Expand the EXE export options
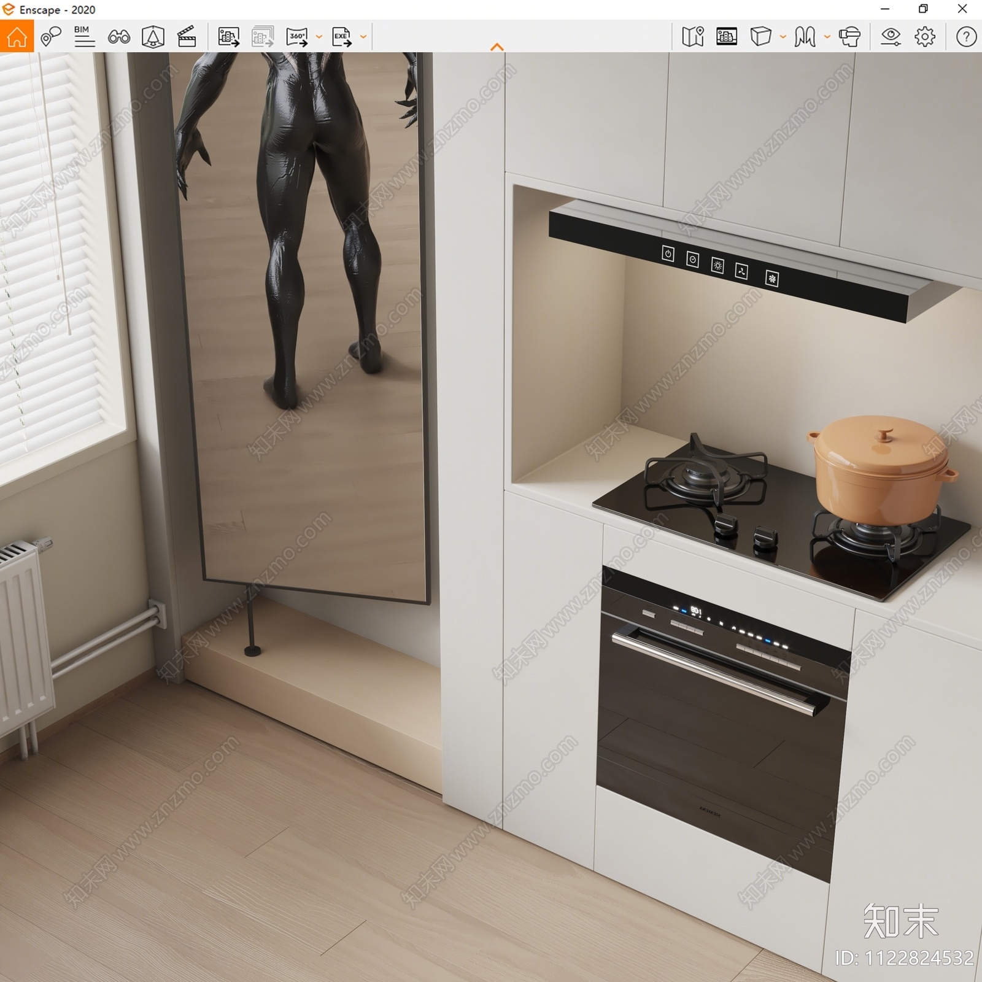The image size is (982, 982). pos(363,37)
